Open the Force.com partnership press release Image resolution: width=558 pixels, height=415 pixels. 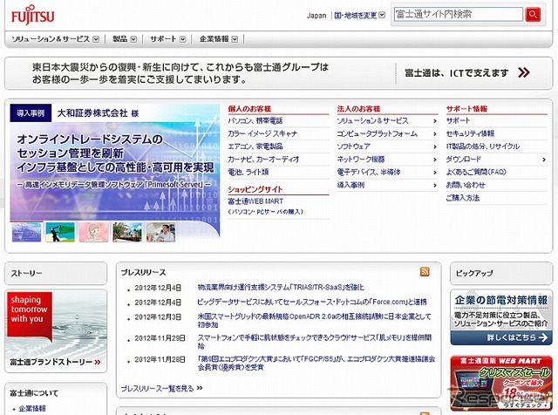point(312,302)
